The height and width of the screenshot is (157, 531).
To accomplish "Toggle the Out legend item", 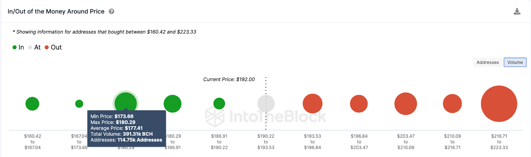I will (x=53, y=47).
